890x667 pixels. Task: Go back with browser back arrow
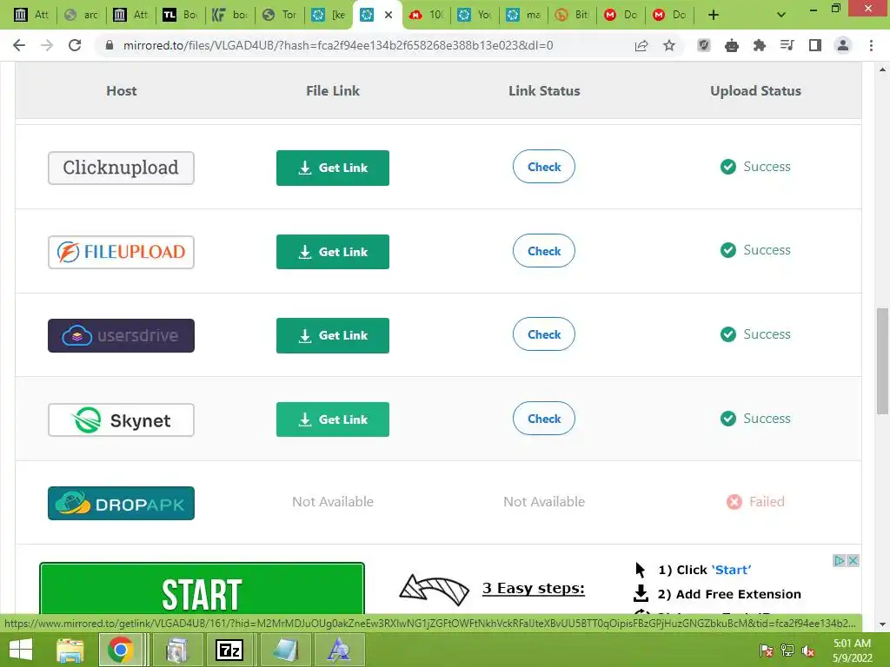point(19,45)
